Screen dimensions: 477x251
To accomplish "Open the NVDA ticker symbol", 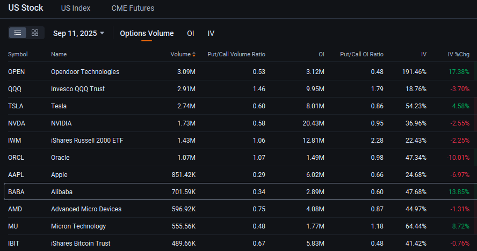I will coord(17,123).
